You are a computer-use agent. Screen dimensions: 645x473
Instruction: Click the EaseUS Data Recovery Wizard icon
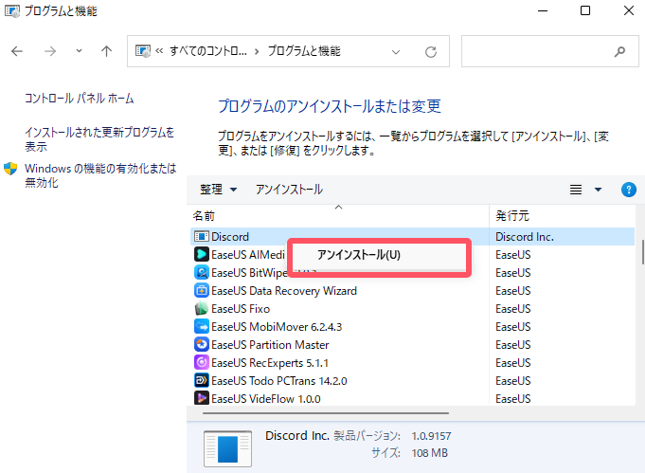[201, 291]
